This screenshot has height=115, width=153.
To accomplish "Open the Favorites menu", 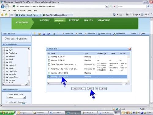I will [22, 11].
